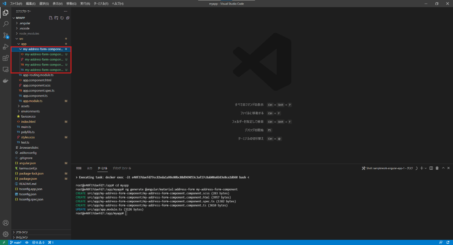Open the Manage gear icon
The image size is (453, 245).
click(x=6, y=234)
